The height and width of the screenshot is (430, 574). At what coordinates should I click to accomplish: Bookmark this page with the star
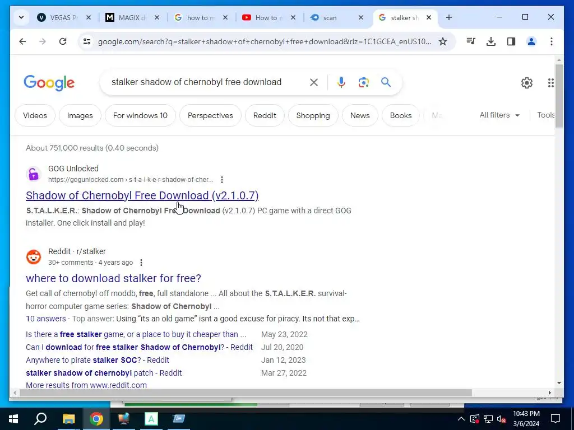coord(443,41)
